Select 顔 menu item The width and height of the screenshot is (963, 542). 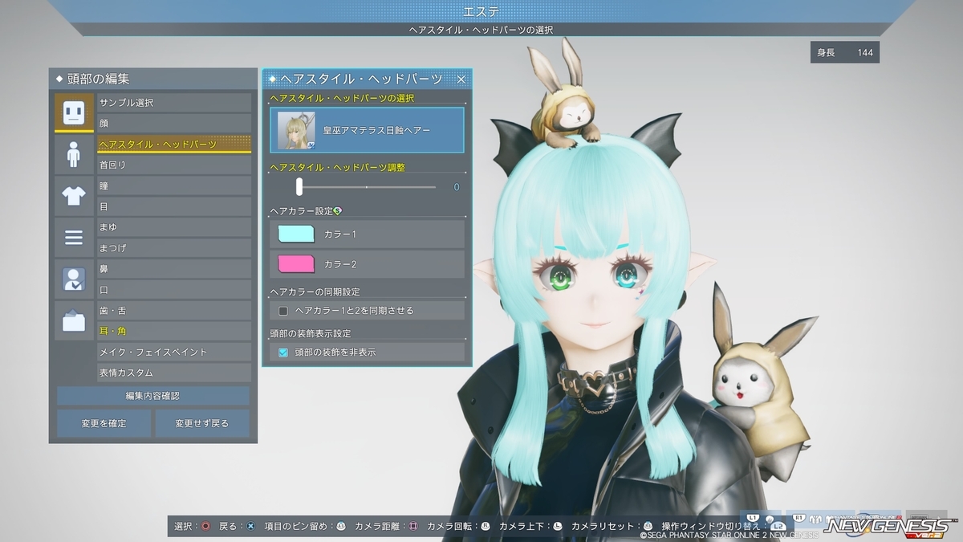[x=174, y=124]
